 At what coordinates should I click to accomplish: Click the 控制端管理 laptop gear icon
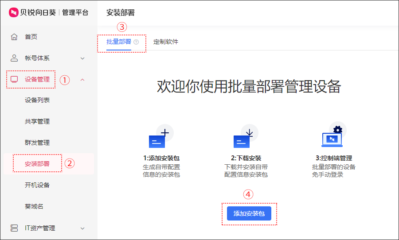click(333, 135)
